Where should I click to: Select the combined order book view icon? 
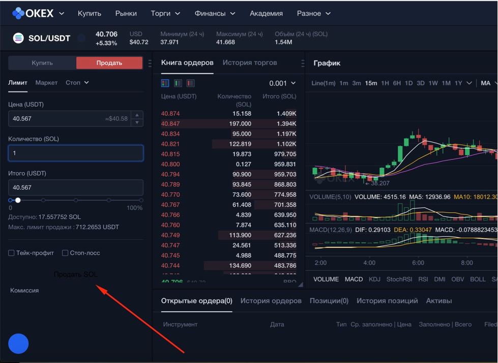(165, 83)
